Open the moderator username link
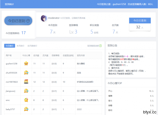Image resolution: width=158 pixels, height=115 pixels. 54,18
